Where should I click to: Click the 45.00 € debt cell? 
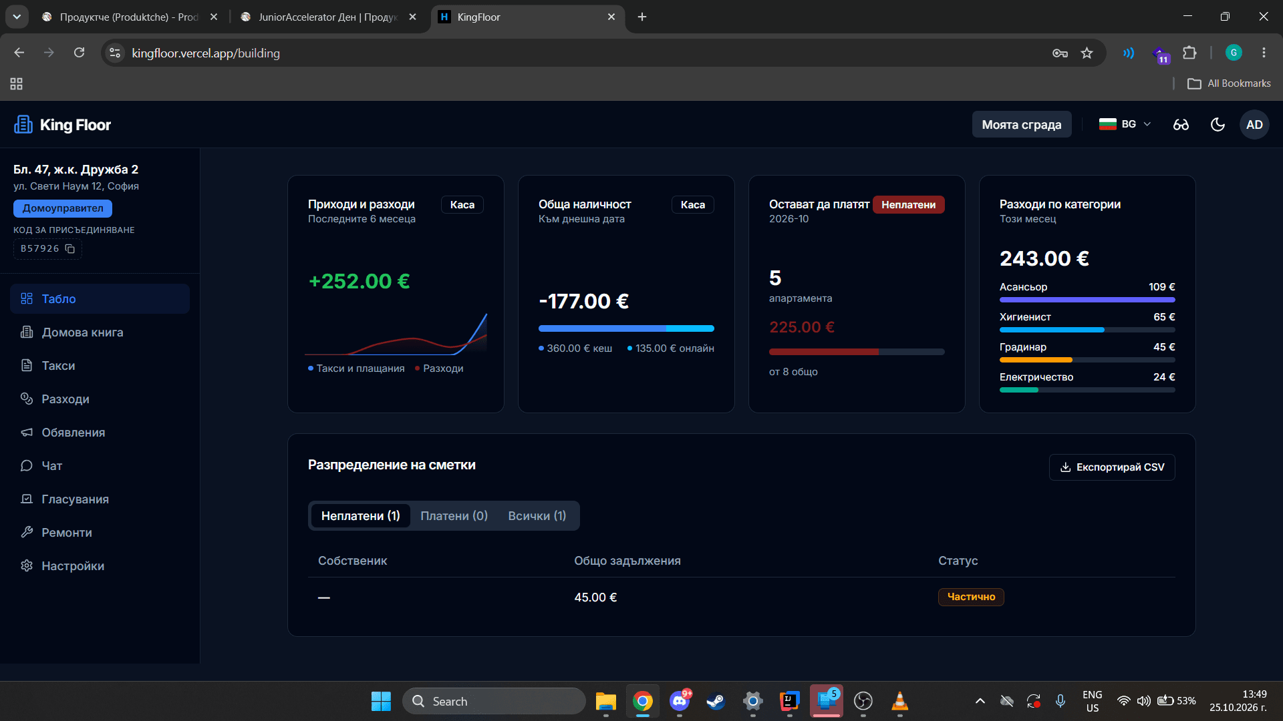tap(595, 597)
